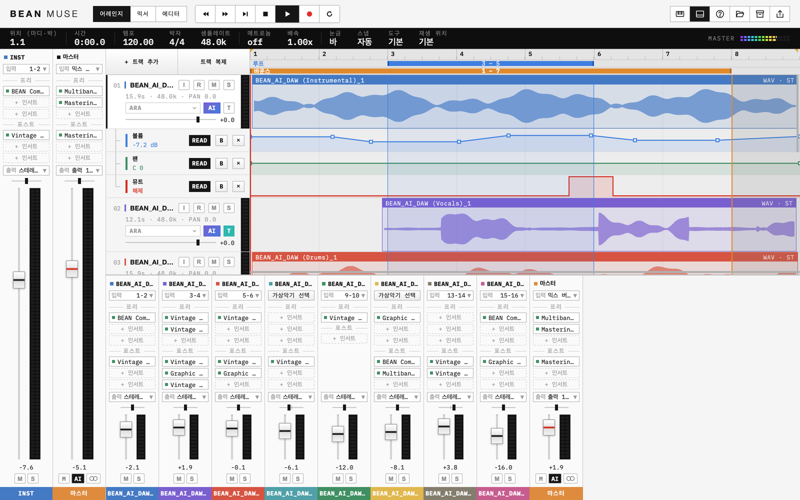Expand the ARA dropdown on track 01
The width and height of the screenshot is (800, 500).
[162, 108]
